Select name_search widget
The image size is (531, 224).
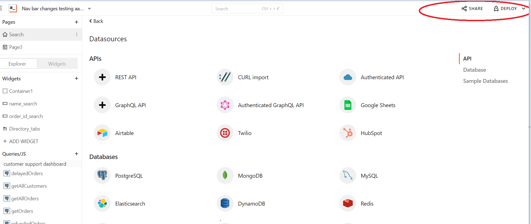(41, 104)
